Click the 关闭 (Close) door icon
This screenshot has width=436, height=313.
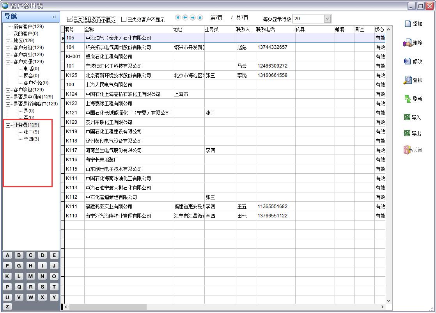[408, 150]
